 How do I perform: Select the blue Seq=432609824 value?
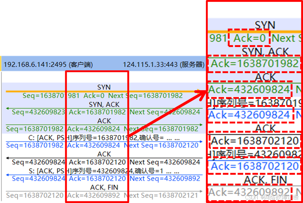click(38, 178)
